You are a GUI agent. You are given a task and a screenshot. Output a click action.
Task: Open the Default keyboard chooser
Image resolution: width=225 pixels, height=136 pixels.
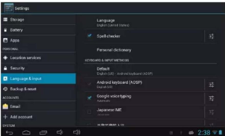coord(150,71)
